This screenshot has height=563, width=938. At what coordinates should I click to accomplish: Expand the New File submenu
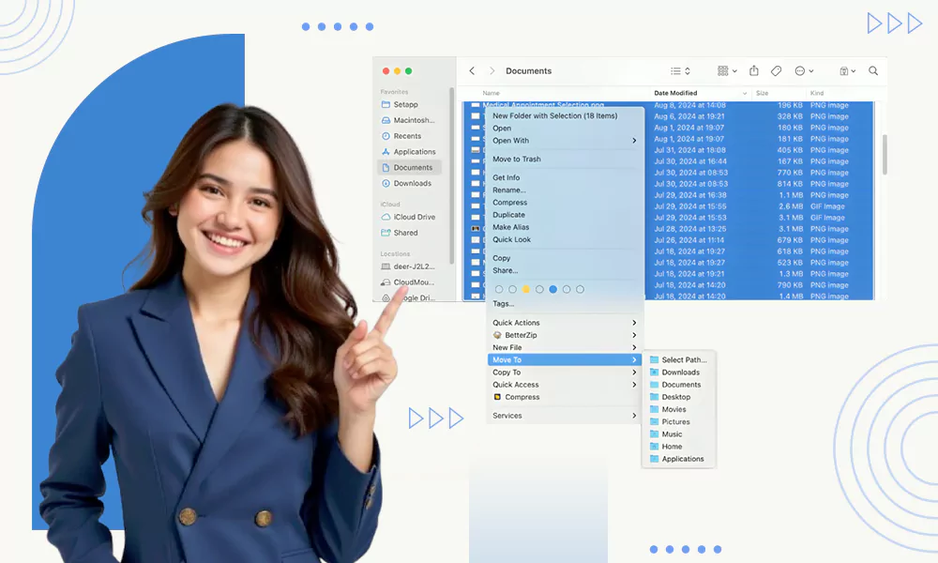point(564,347)
